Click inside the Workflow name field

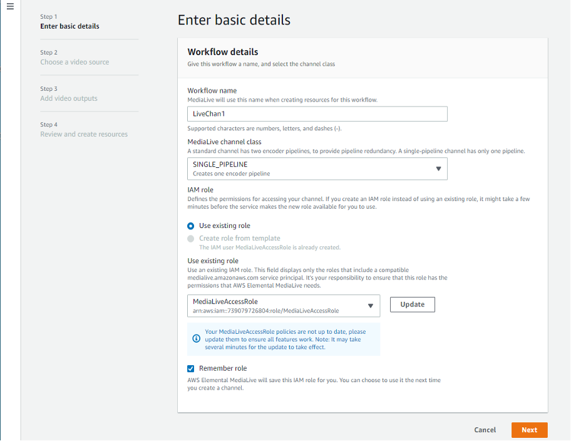pyautogui.click(x=316, y=113)
